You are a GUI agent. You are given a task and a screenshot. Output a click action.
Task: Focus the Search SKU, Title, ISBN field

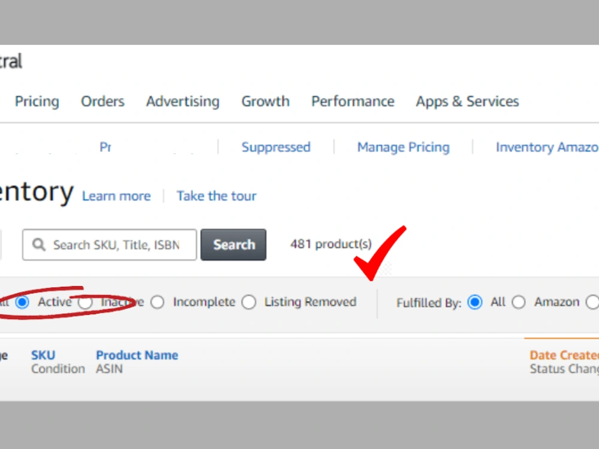109,245
